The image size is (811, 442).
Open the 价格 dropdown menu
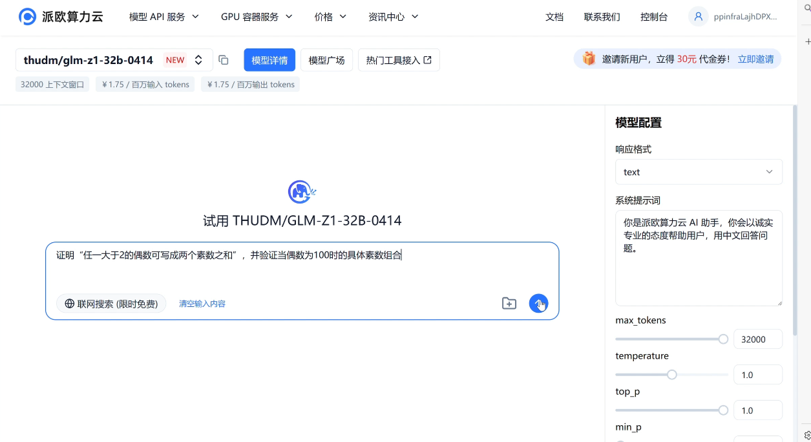click(x=330, y=17)
